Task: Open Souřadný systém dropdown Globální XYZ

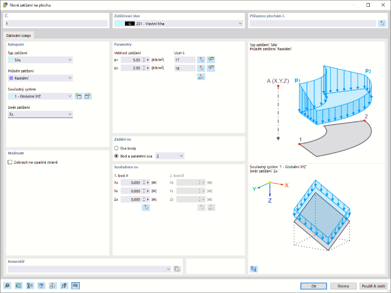Action: click(x=40, y=96)
